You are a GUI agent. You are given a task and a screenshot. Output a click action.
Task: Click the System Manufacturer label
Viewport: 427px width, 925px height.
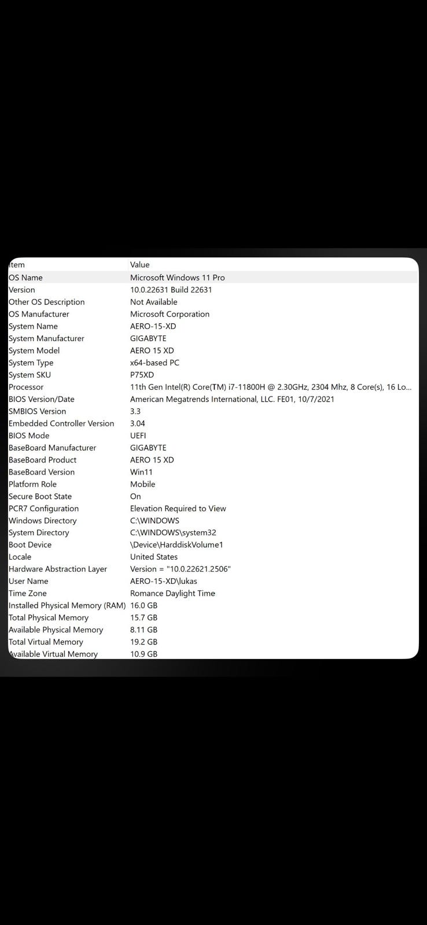point(46,338)
